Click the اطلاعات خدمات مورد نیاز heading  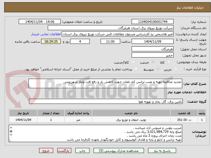(187, 92)
